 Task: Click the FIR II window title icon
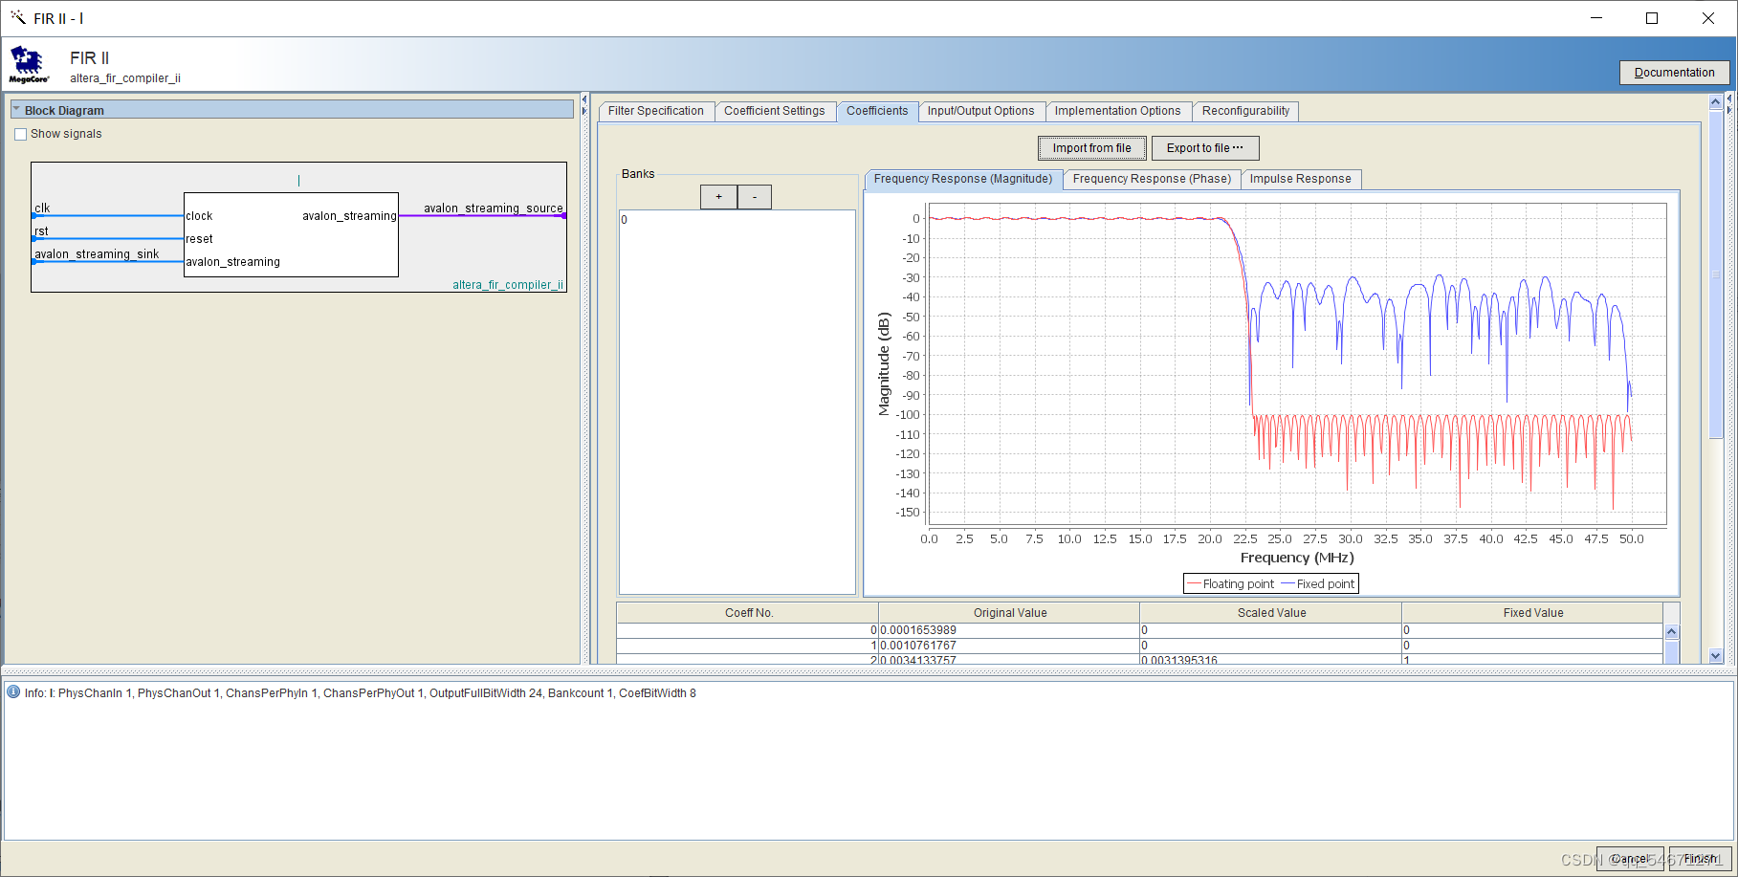(x=17, y=17)
